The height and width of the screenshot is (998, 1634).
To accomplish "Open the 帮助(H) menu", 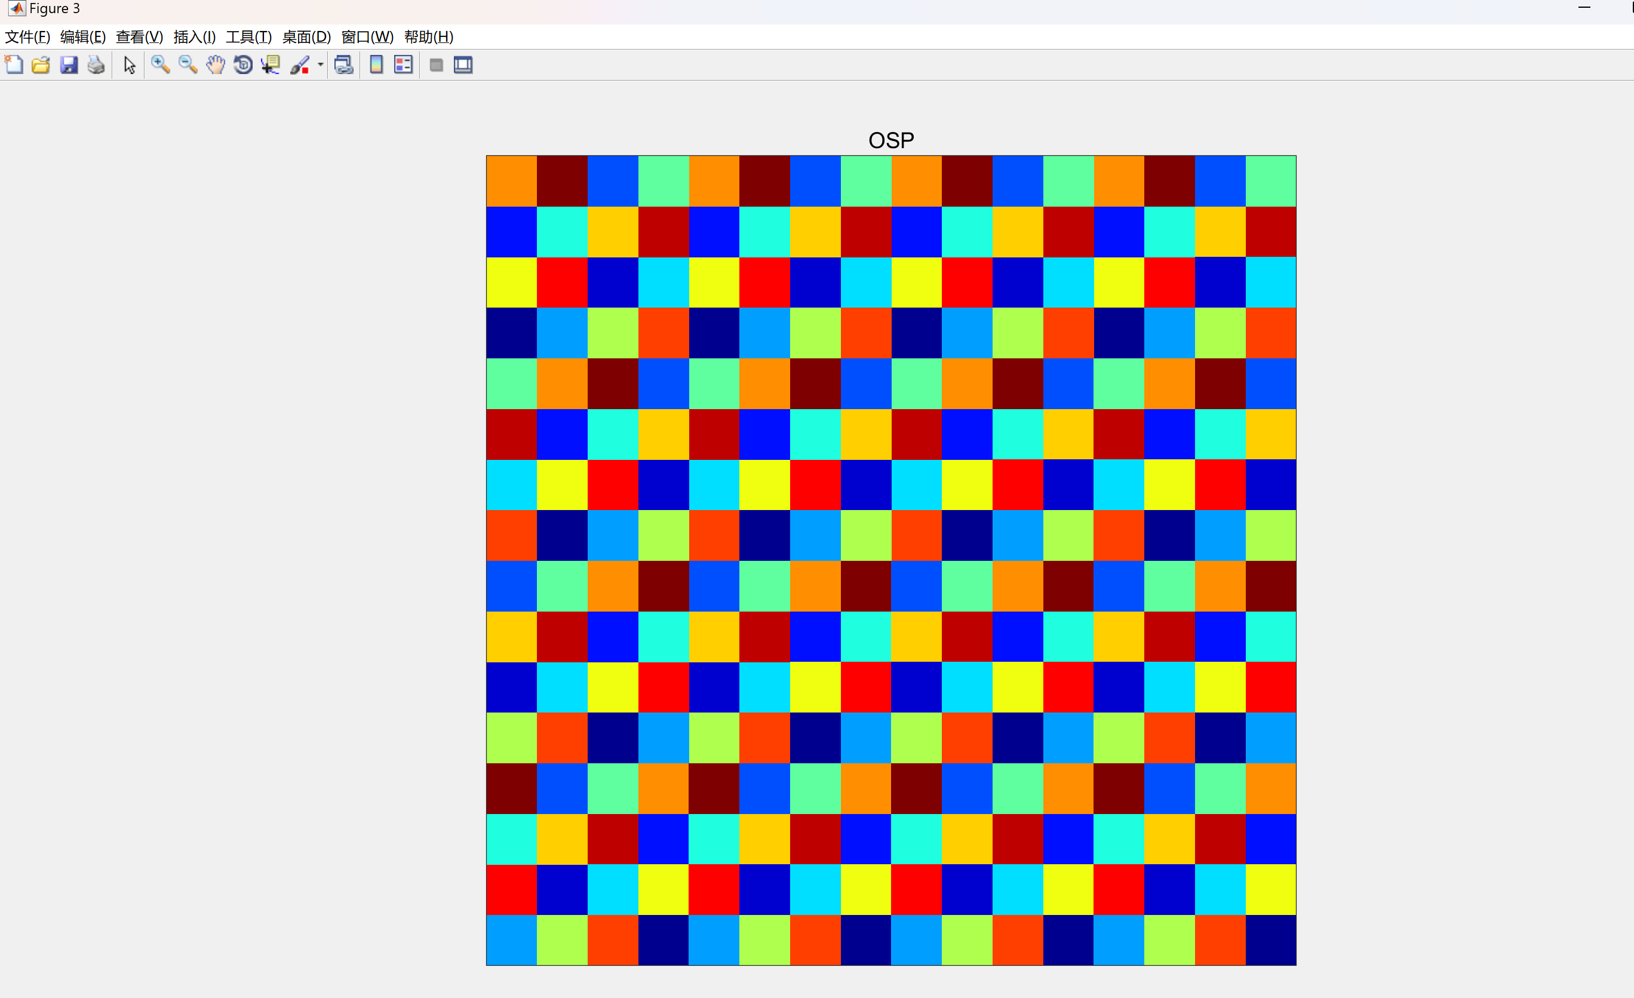I will pyautogui.click(x=428, y=37).
